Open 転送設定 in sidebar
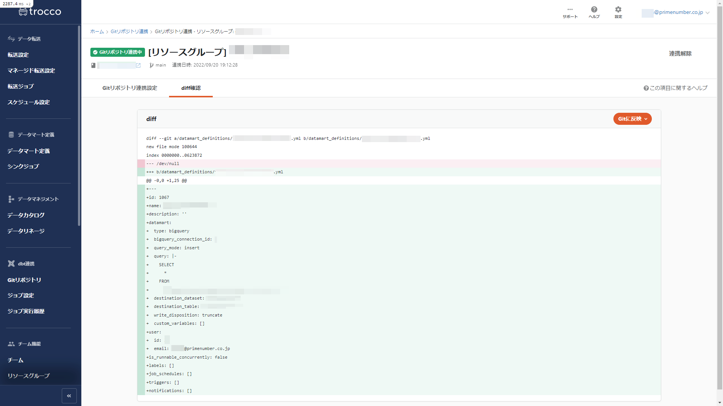723x406 pixels. tap(18, 55)
